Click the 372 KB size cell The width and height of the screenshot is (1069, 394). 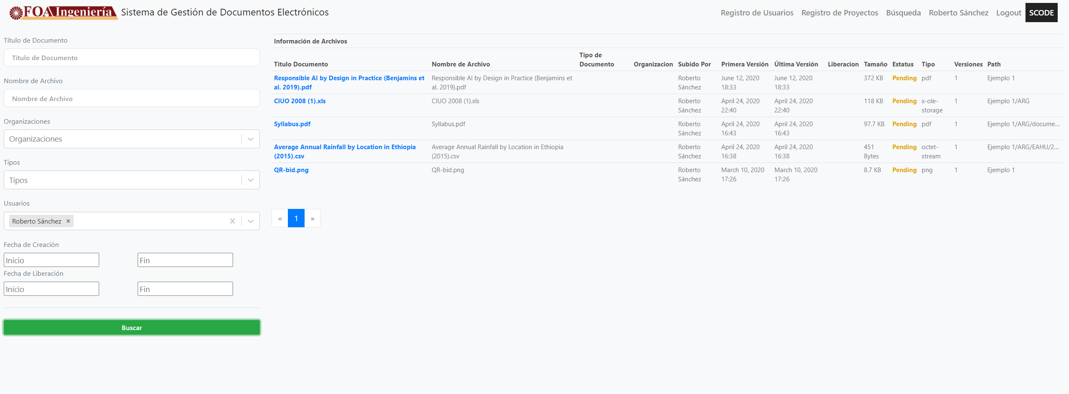874,78
